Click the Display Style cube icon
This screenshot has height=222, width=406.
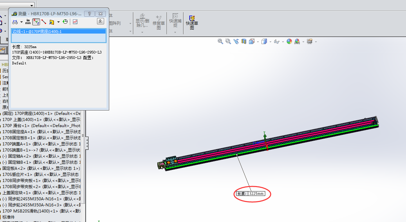tap(264, 41)
